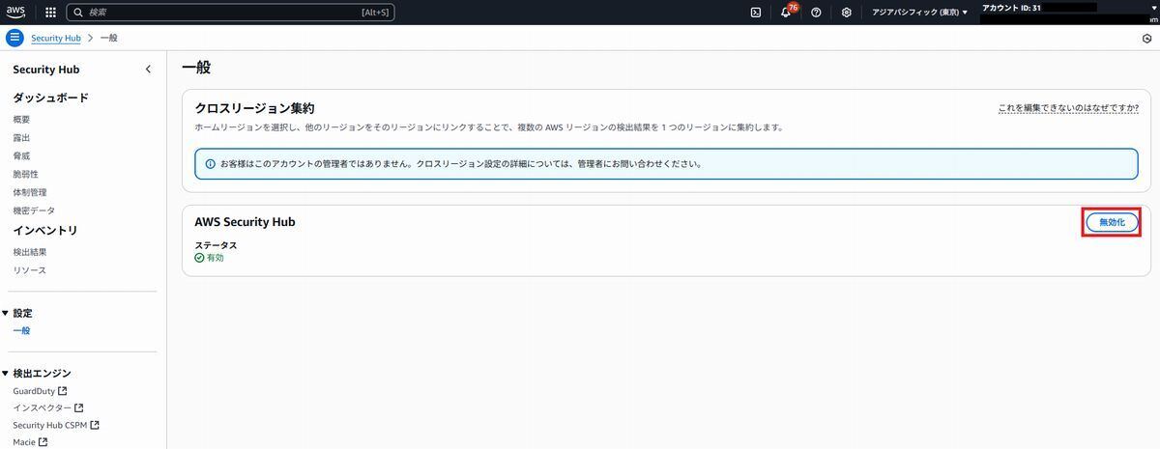The image size is (1160, 449).
Task: Open the help question mark icon
Action: click(816, 13)
